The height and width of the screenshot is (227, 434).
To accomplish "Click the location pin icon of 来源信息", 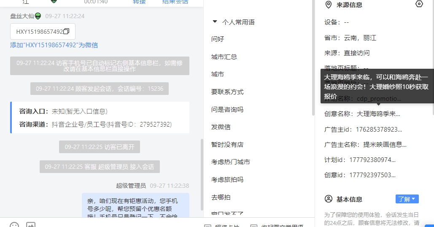I will tap(328, 5).
